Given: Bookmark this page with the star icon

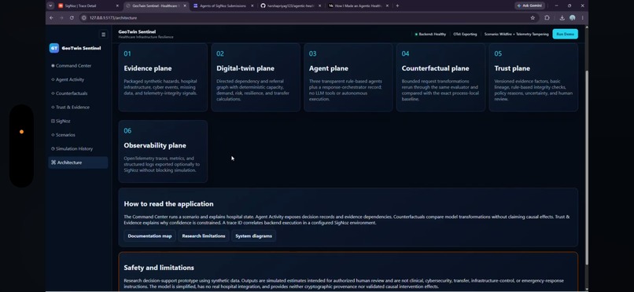Looking at the screenshot, I should (x=533, y=18).
